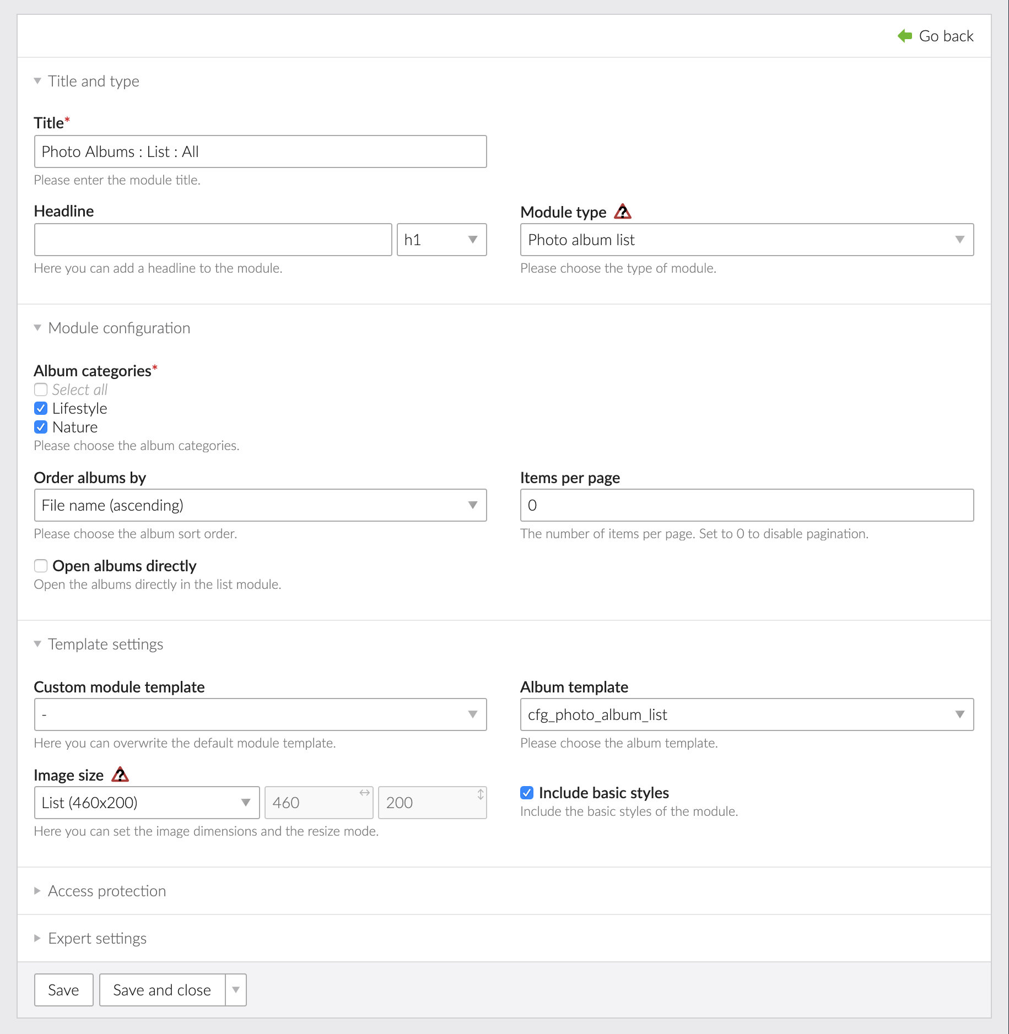Screen dimensions: 1009x1034
Task: Uncheck the Lifestyle album category
Action: point(41,408)
